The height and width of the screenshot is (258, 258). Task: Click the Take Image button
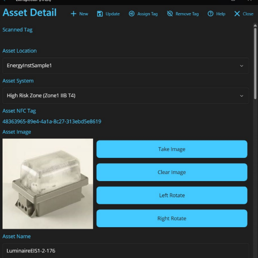(x=172, y=149)
